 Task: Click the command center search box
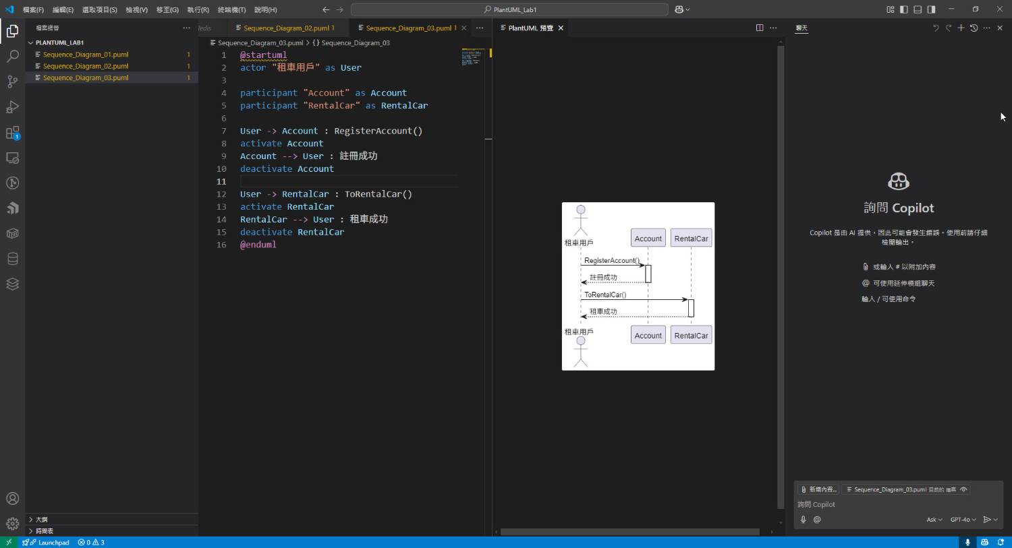509,9
